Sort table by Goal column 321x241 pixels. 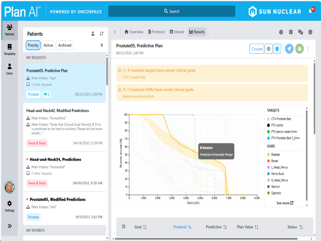(x=140, y=227)
